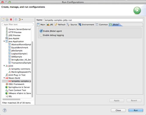The height and width of the screenshot is (115, 146).
Task: Click the Duplicate configuration icon
Action: 7,20
